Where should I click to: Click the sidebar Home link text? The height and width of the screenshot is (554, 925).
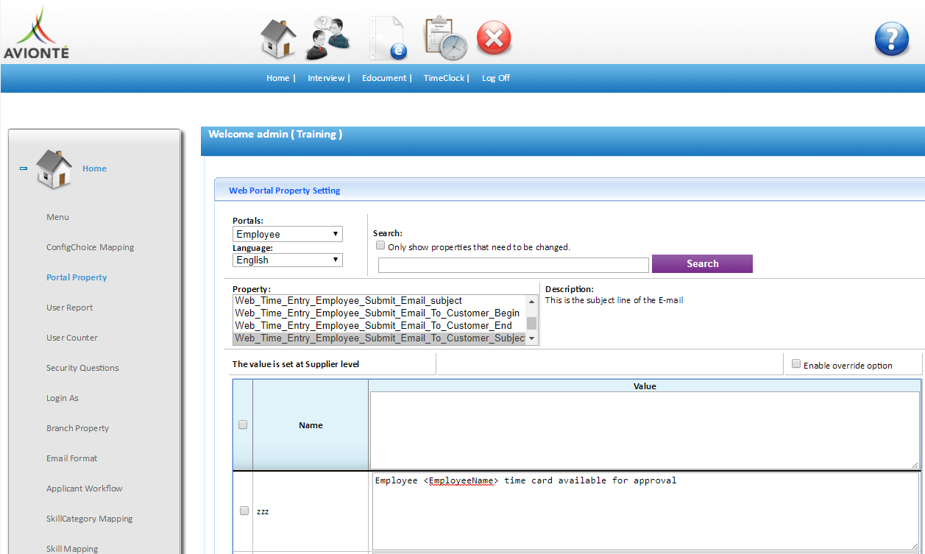(x=94, y=168)
